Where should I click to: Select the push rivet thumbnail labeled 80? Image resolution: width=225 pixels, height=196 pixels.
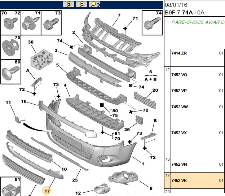click(x=11, y=72)
